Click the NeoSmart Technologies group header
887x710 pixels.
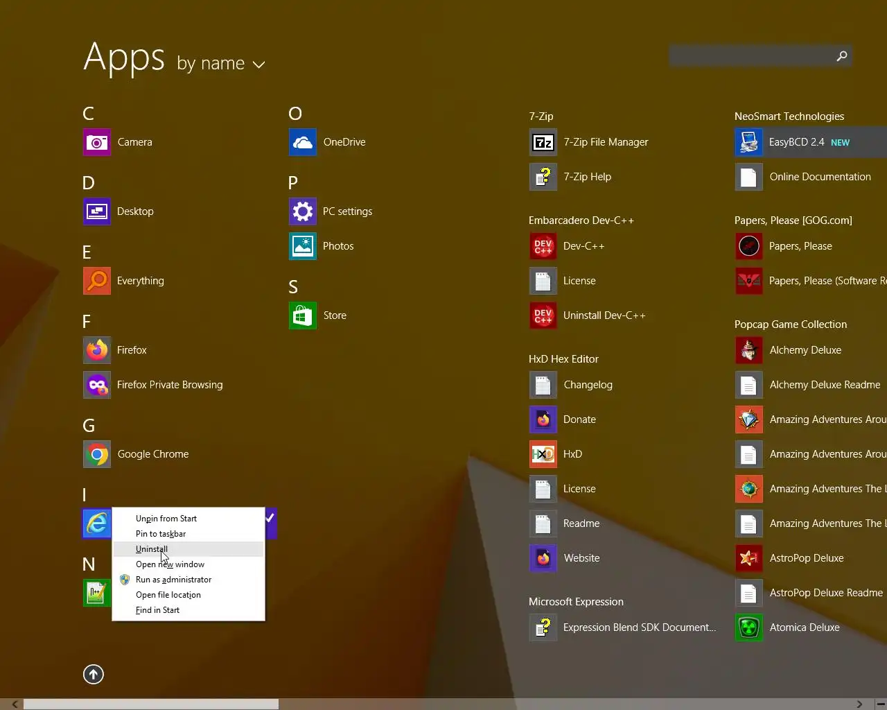click(789, 116)
